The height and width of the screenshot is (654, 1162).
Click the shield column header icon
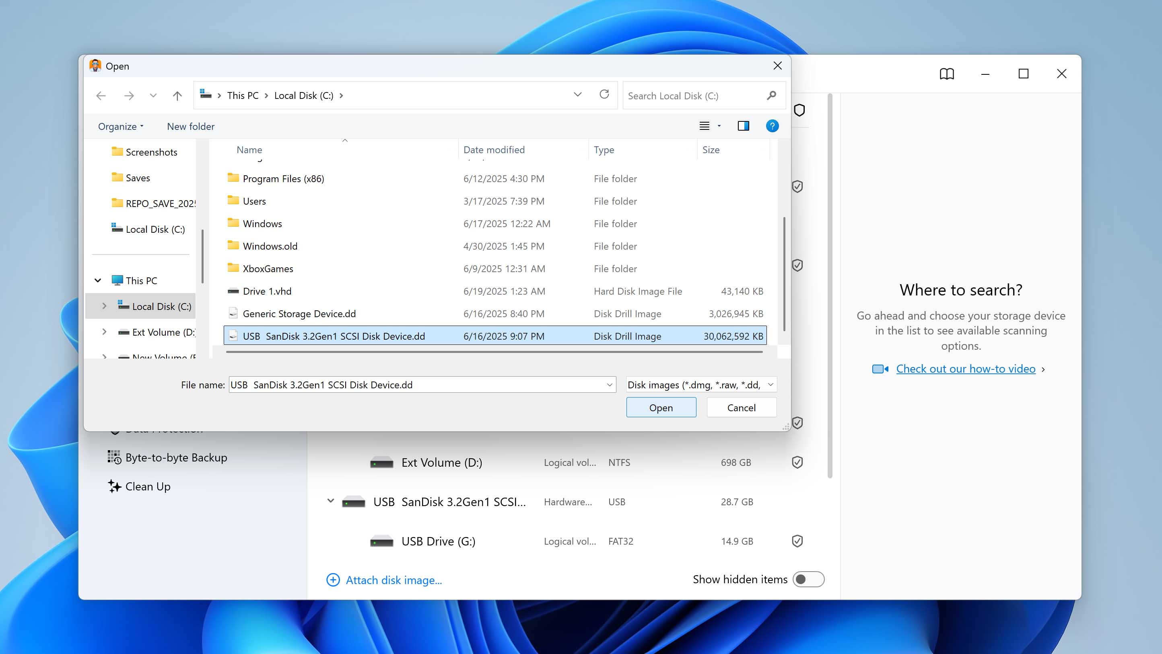click(799, 110)
